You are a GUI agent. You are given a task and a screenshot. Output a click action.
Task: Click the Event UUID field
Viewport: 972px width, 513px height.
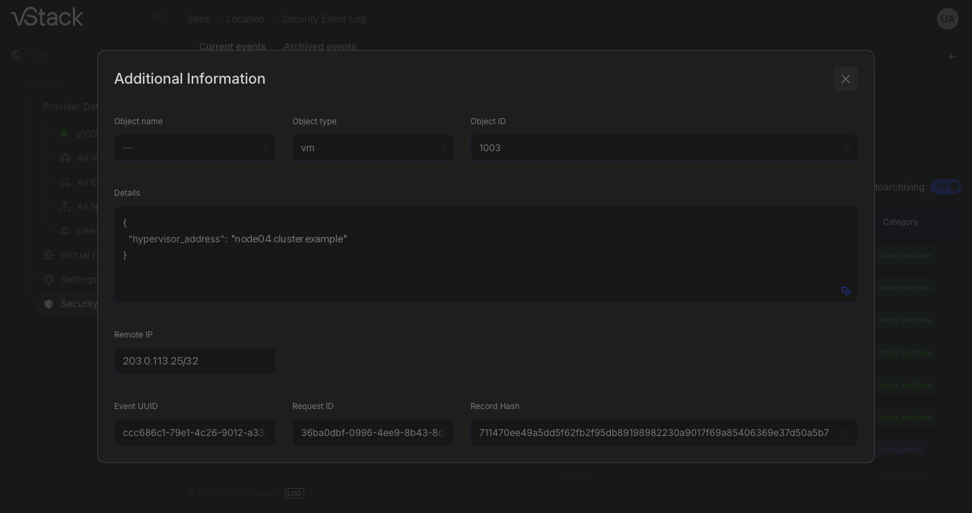click(195, 433)
